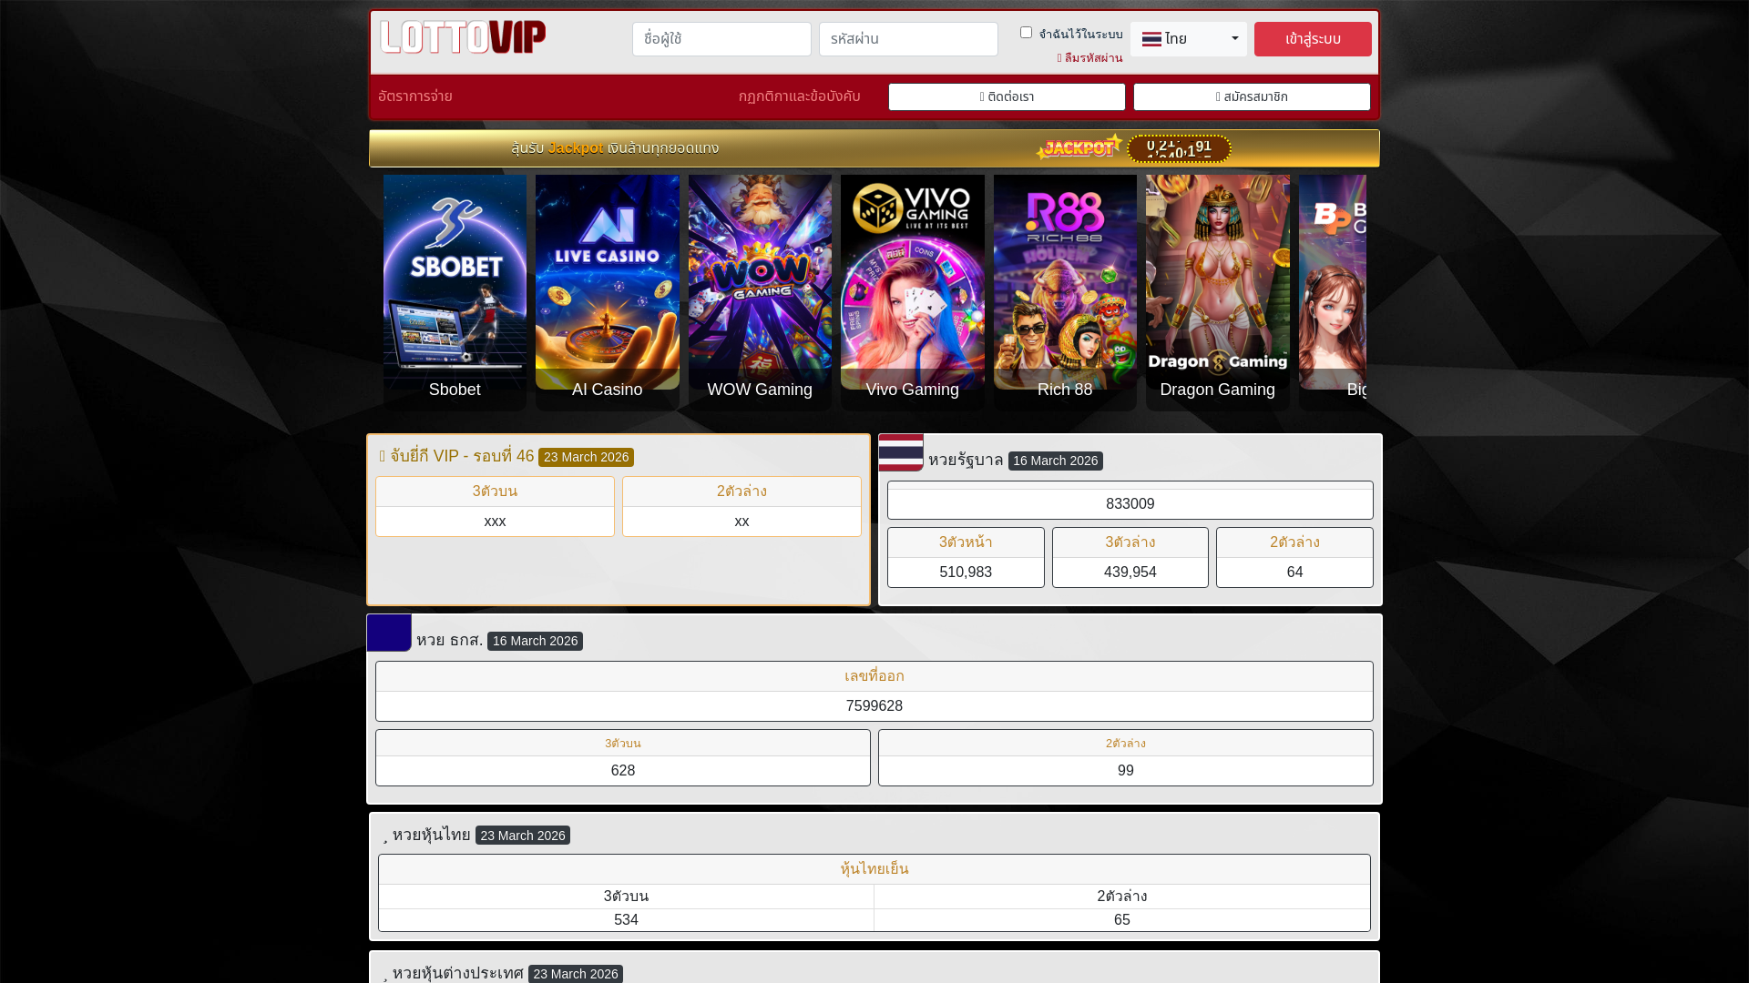Click the 23 March 2026 badge beside Yeekee VIP
1749x983 pixels.
(x=586, y=457)
